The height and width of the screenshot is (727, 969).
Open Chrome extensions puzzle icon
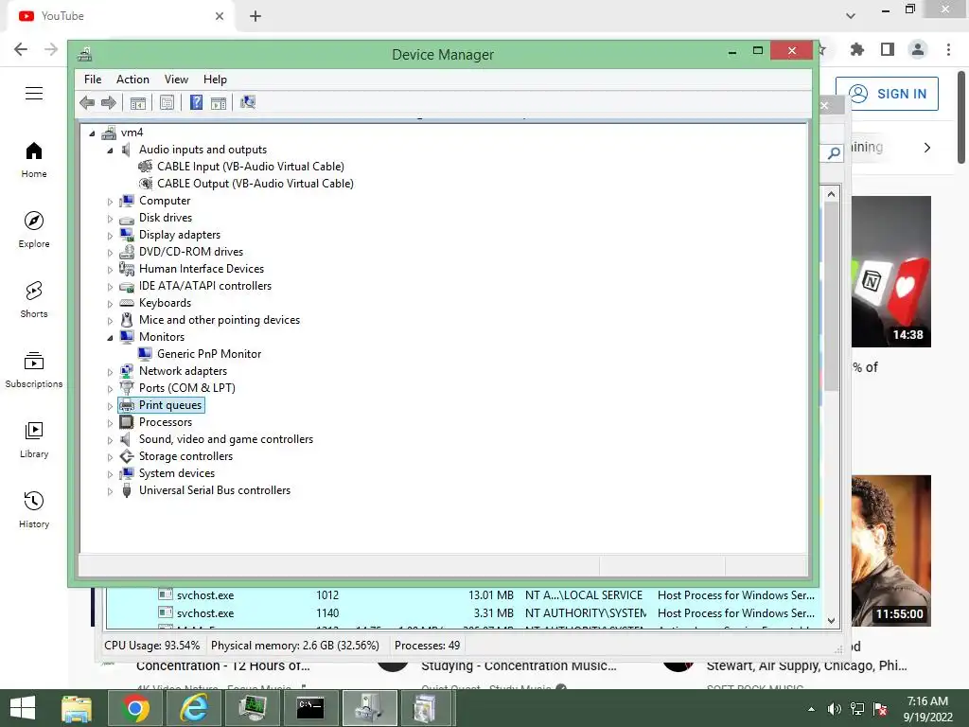[857, 49]
